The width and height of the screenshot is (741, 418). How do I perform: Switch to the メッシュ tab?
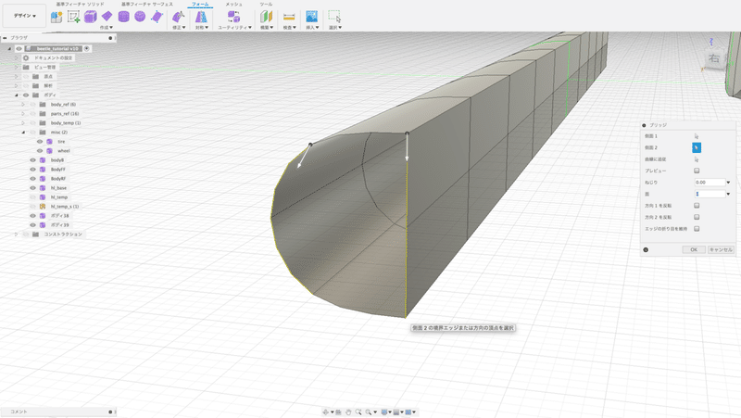point(234,5)
